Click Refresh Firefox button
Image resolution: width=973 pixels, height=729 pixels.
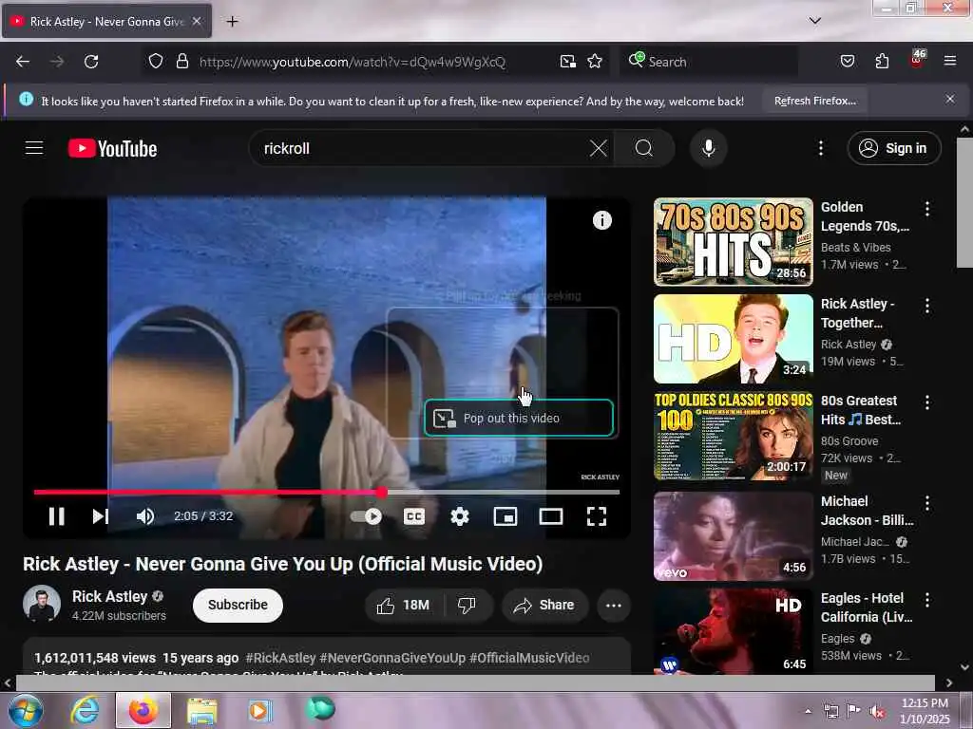tap(814, 101)
